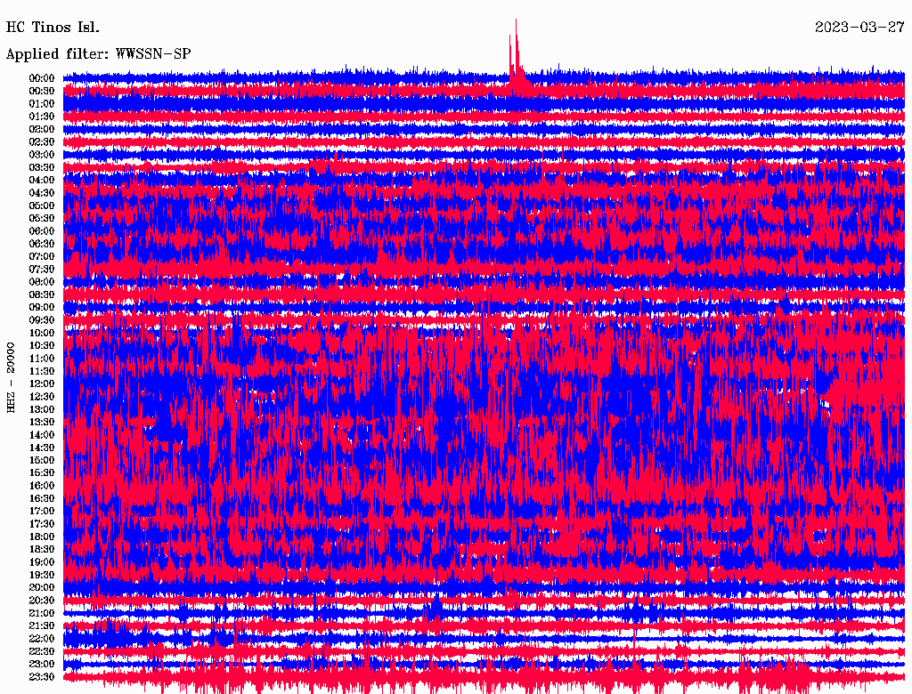Screen dimensions: 912x694
Task: Select the 22:00 time label
Action: [42, 639]
